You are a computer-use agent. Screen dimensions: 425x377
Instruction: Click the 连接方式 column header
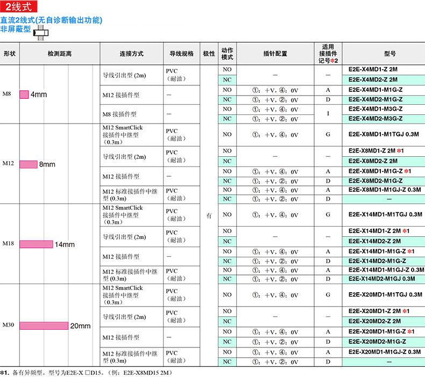pyautogui.click(x=131, y=54)
